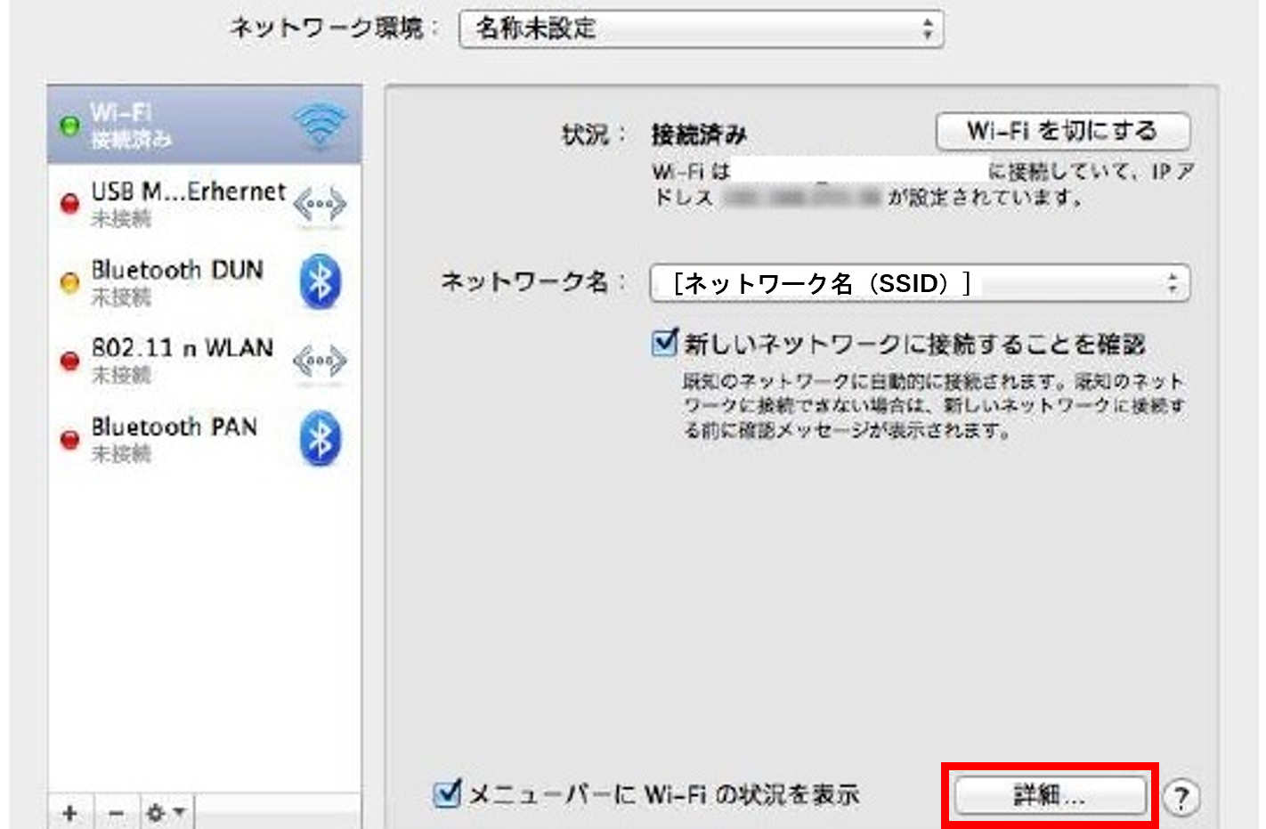Click the red status dot beside 802.11 n WLAN
1266x829 pixels.
coord(69,361)
